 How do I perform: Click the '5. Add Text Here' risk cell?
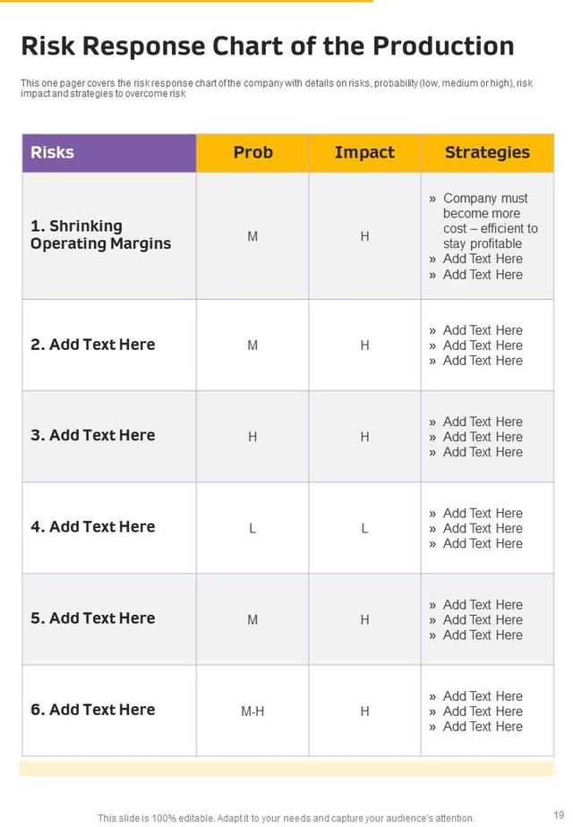point(93,618)
